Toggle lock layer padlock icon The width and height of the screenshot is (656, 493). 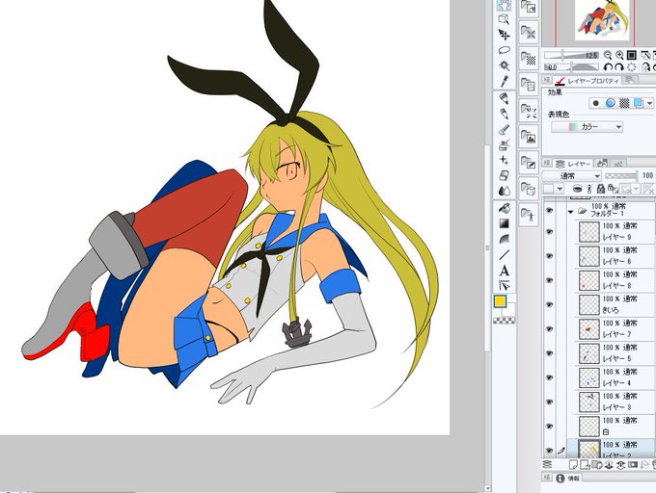(x=601, y=189)
